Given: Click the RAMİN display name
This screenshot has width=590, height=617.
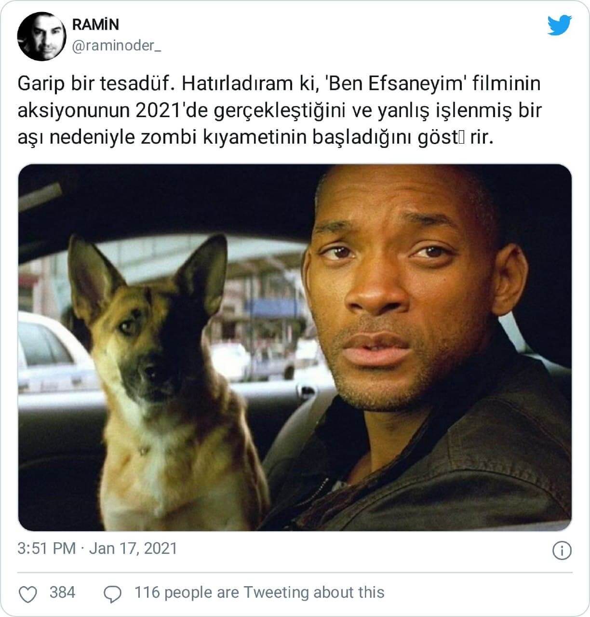Looking at the screenshot, I should click(x=95, y=25).
